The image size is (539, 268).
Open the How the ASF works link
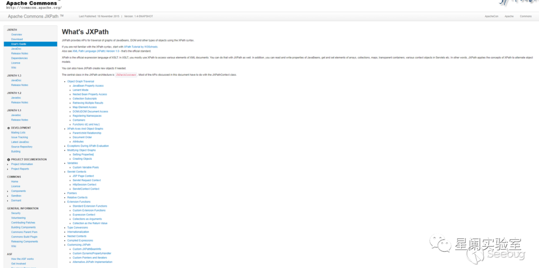pos(22,259)
